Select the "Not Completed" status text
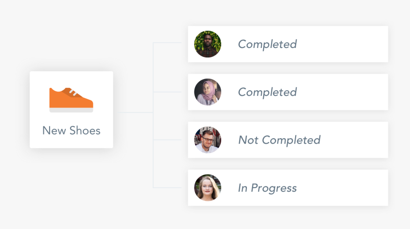 click(x=279, y=140)
